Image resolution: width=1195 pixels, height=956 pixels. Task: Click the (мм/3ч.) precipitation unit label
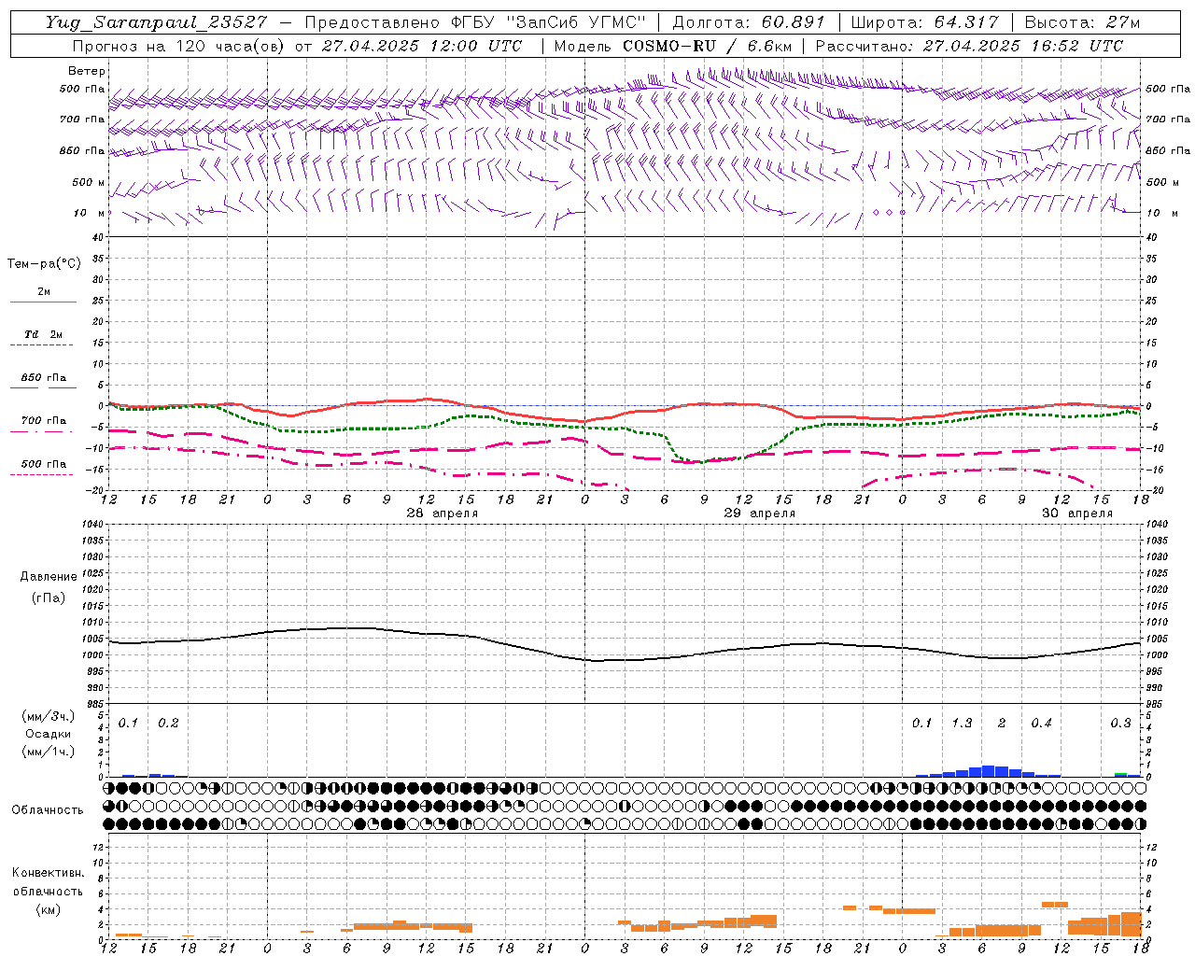pos(49,716)
